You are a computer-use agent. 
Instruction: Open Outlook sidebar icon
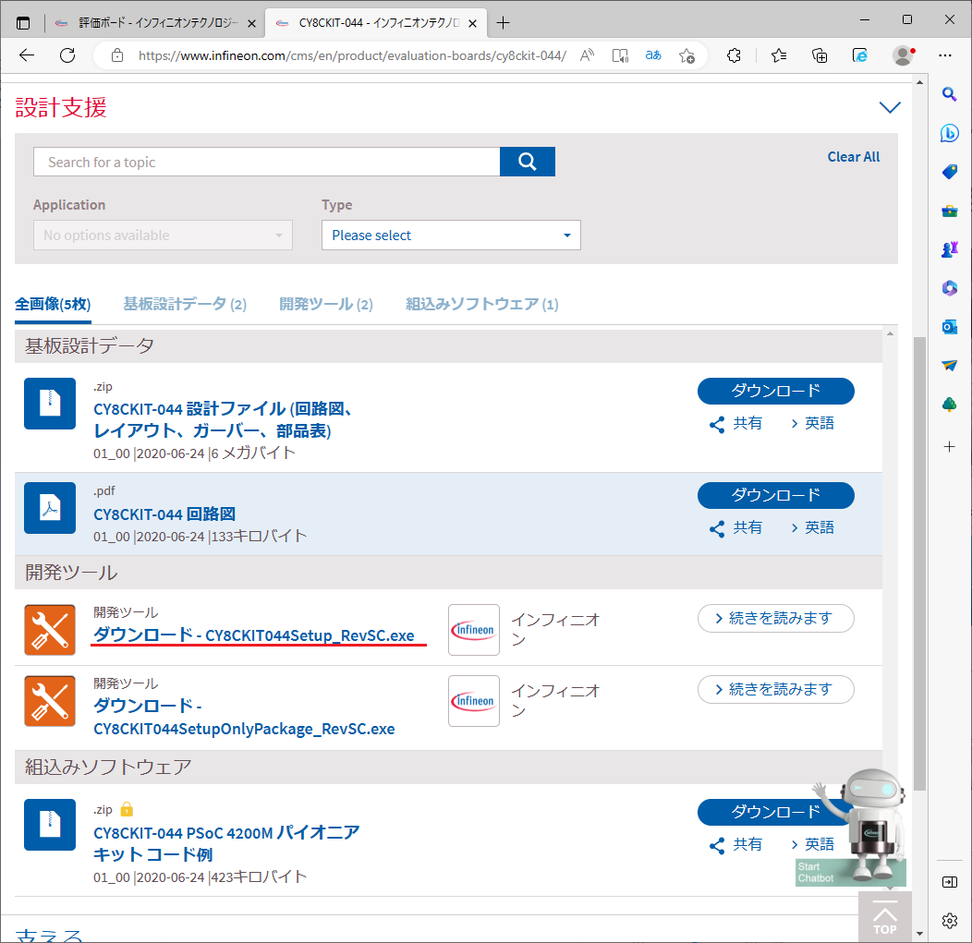(949, 327)
